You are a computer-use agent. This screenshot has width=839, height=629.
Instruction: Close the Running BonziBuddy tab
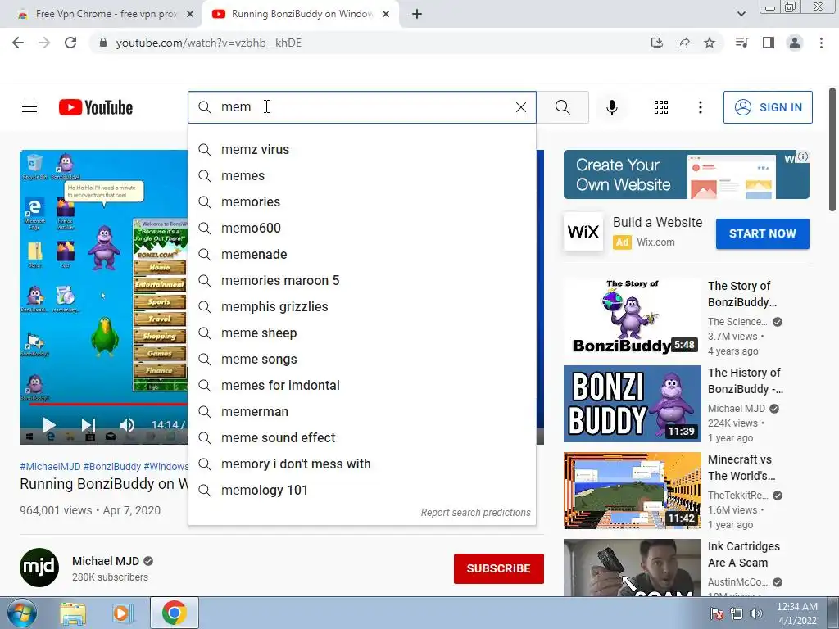click(x=386, y=14)
